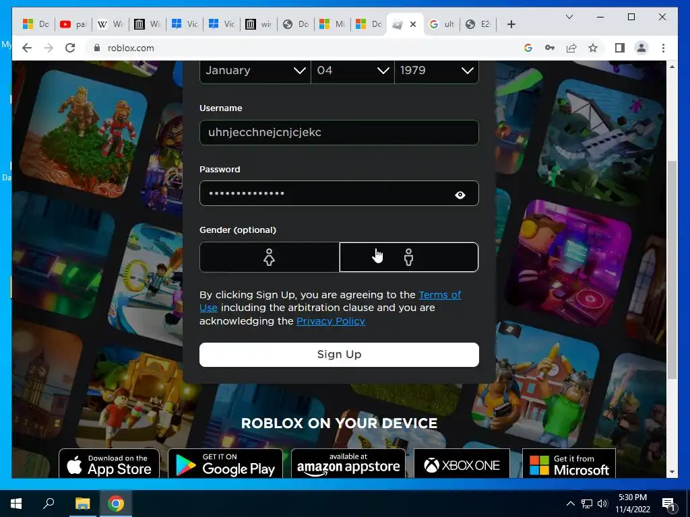Click the scrollbar up arrow
The height and width of the screenshot is (517, 690).
pyautogui.click(x=672, y=67)
